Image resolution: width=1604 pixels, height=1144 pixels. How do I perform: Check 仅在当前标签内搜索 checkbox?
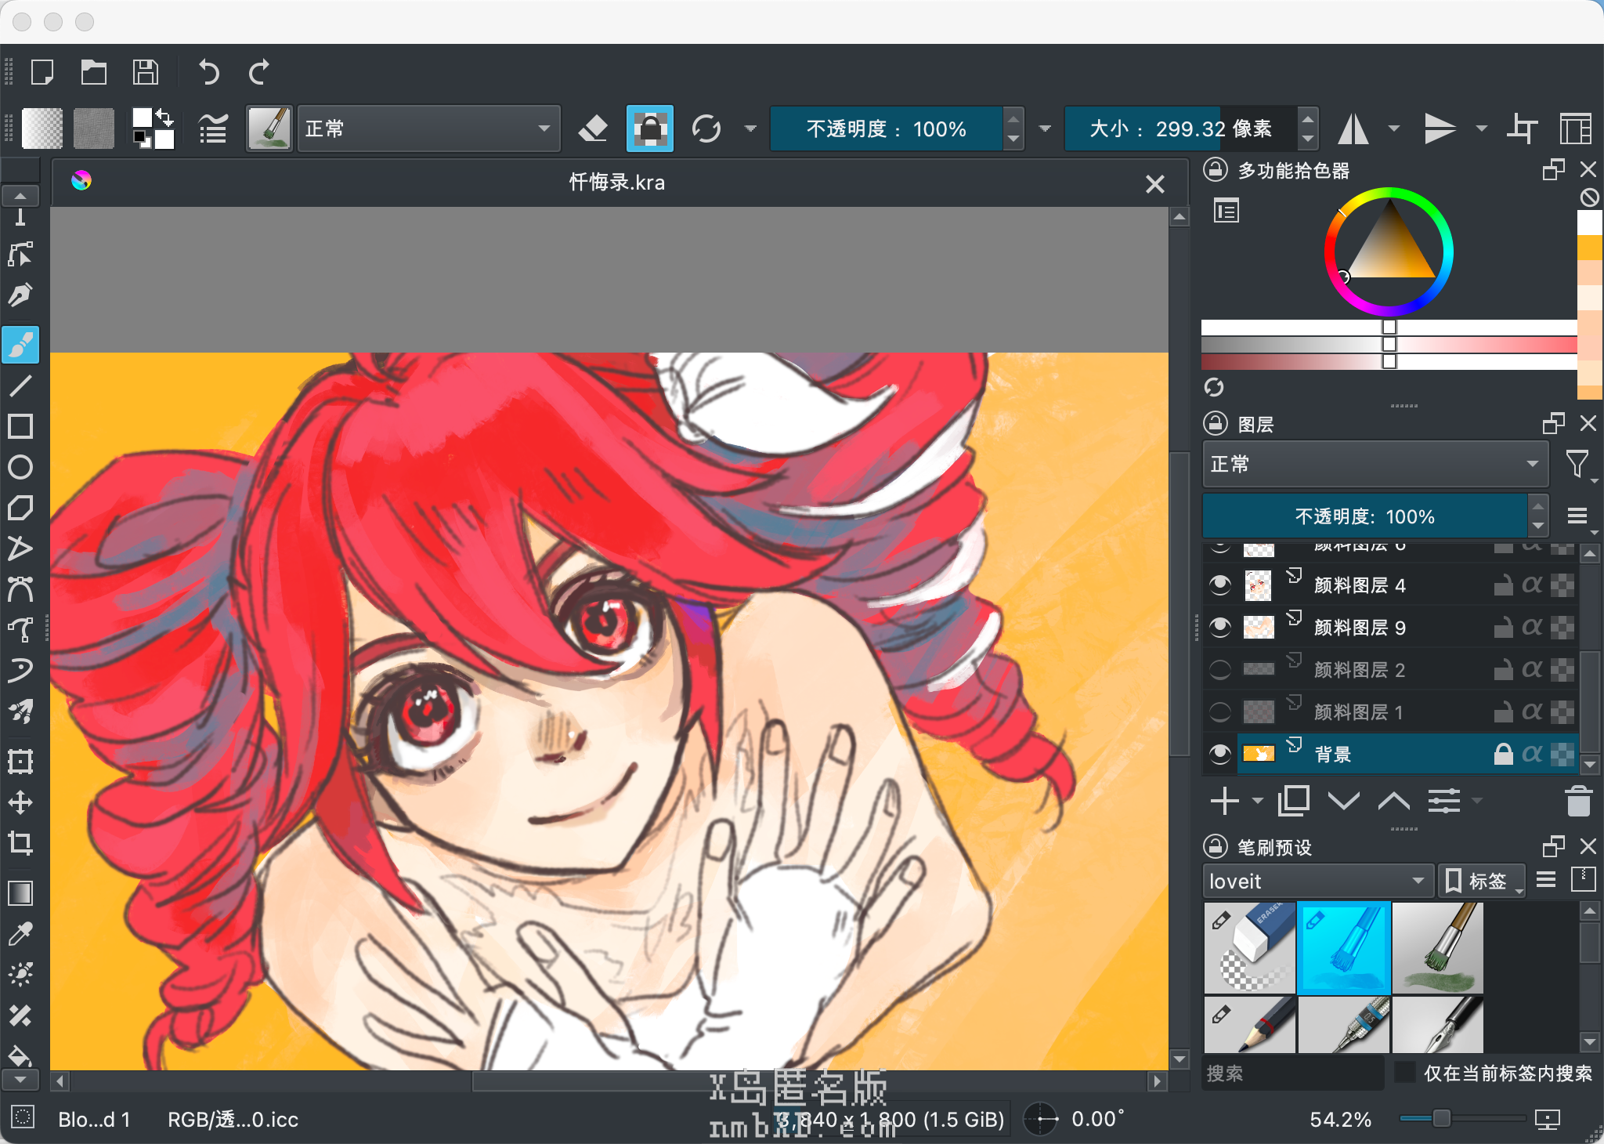(x=1405, y=1073)
